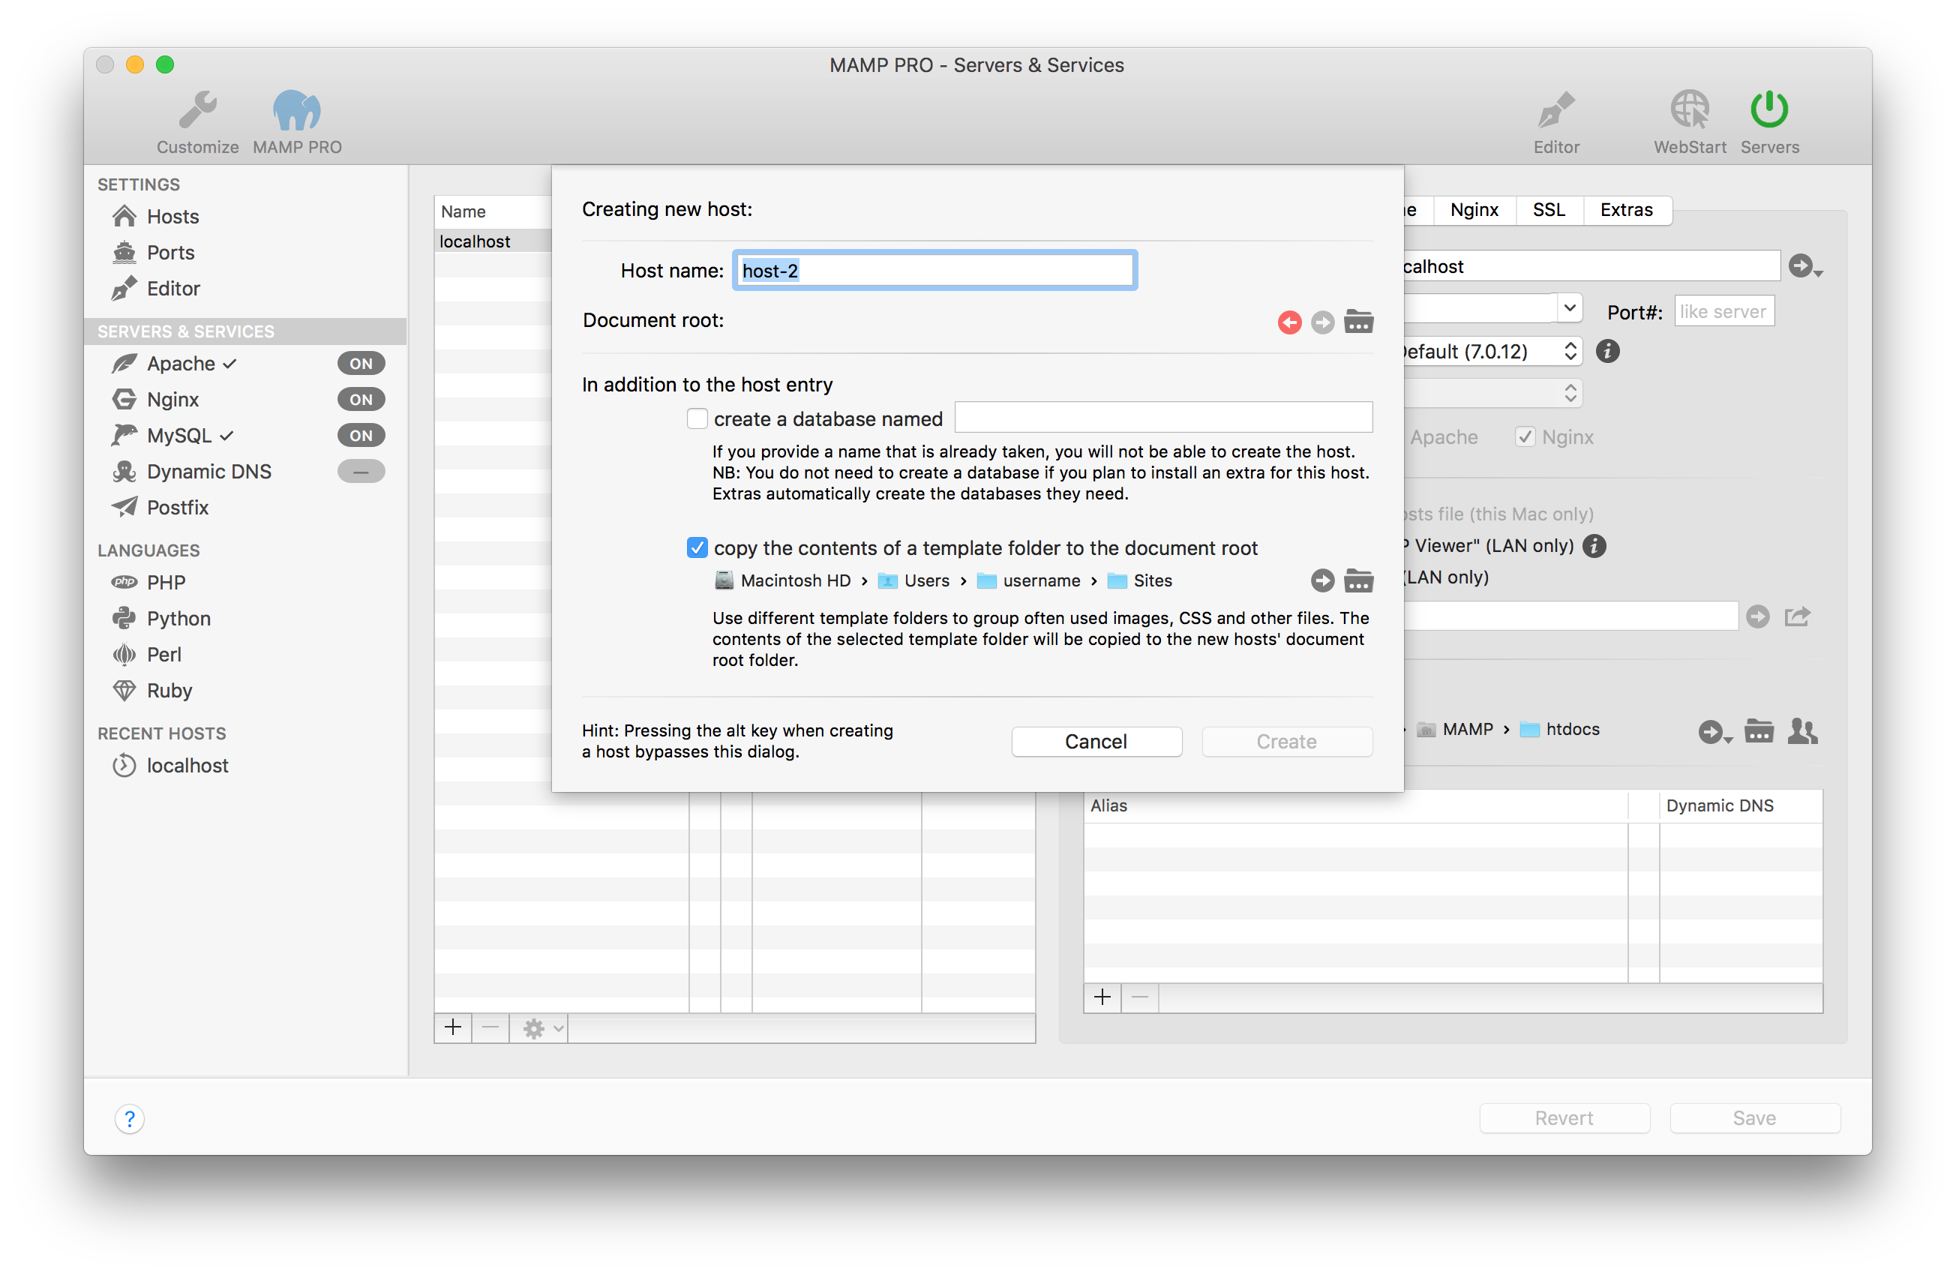Select MySQL in the sidebar

click(x=179, y=436)
